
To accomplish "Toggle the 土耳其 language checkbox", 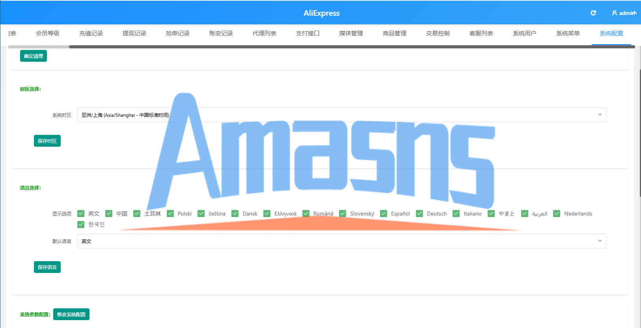I will 137,214.
